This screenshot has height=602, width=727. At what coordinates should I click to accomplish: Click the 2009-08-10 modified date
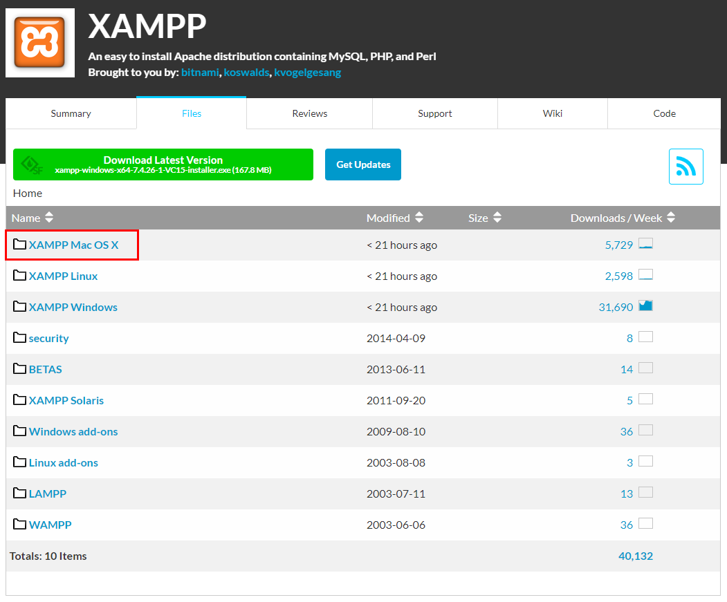tap(396, 431)
